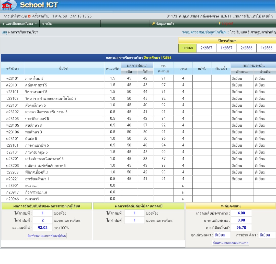Open the 1/2566 semester tab
This screenshot has width=276, height=264.
(266, 48)
